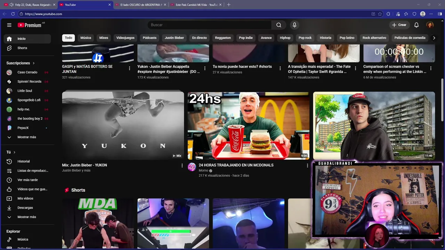Open the notifications bell
Screen dimensions: 445x250
[416, 25]
